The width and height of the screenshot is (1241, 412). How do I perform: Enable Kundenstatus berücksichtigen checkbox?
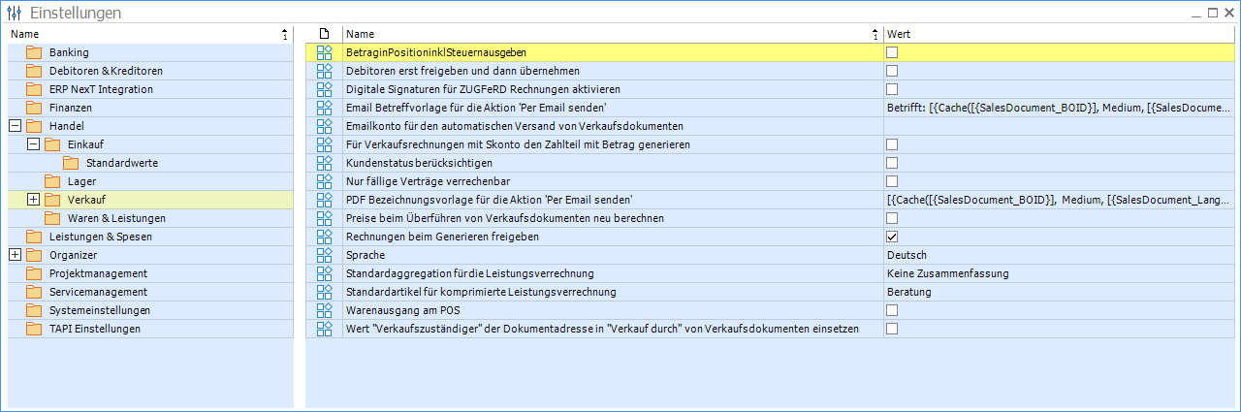point(892,163)
